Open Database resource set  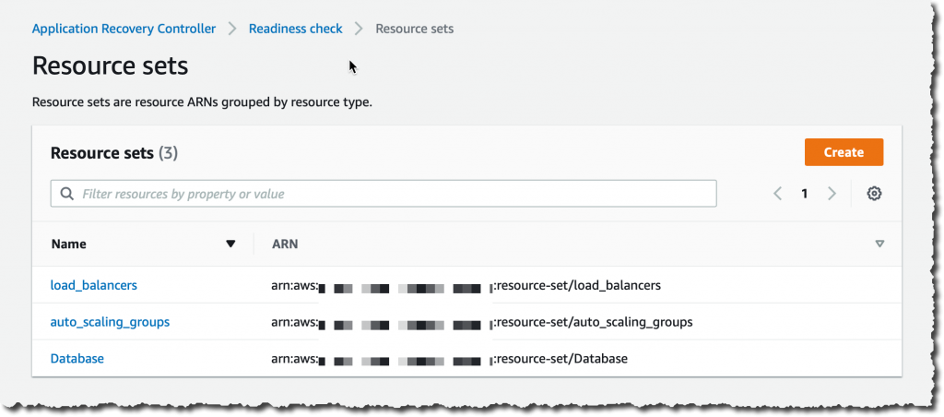point(77,359)
